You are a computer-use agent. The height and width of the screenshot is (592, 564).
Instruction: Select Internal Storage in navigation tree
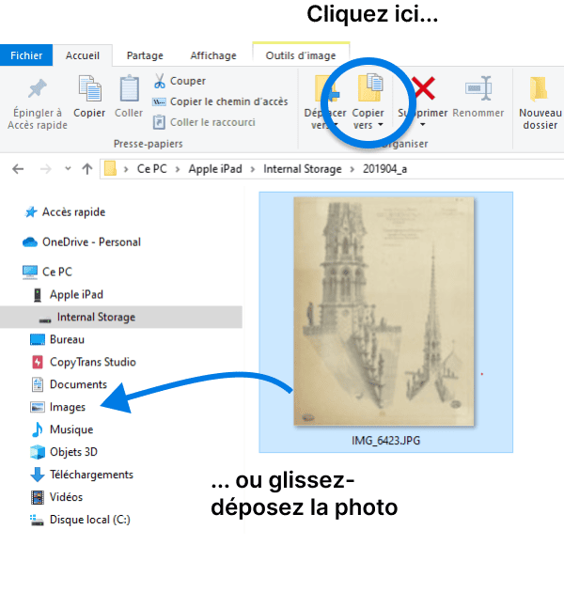tap(121, 318)
